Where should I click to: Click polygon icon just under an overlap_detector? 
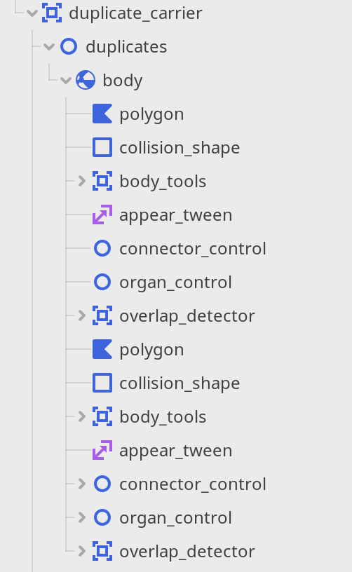(x=102, y=350)
